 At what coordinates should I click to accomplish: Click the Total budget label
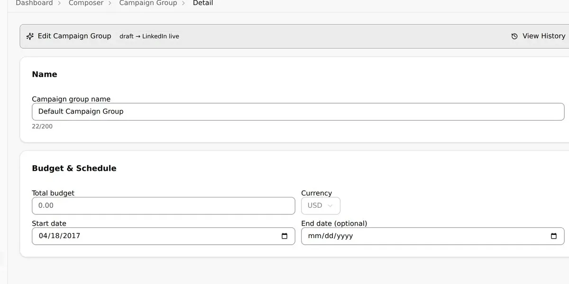(x=53, y=193)
